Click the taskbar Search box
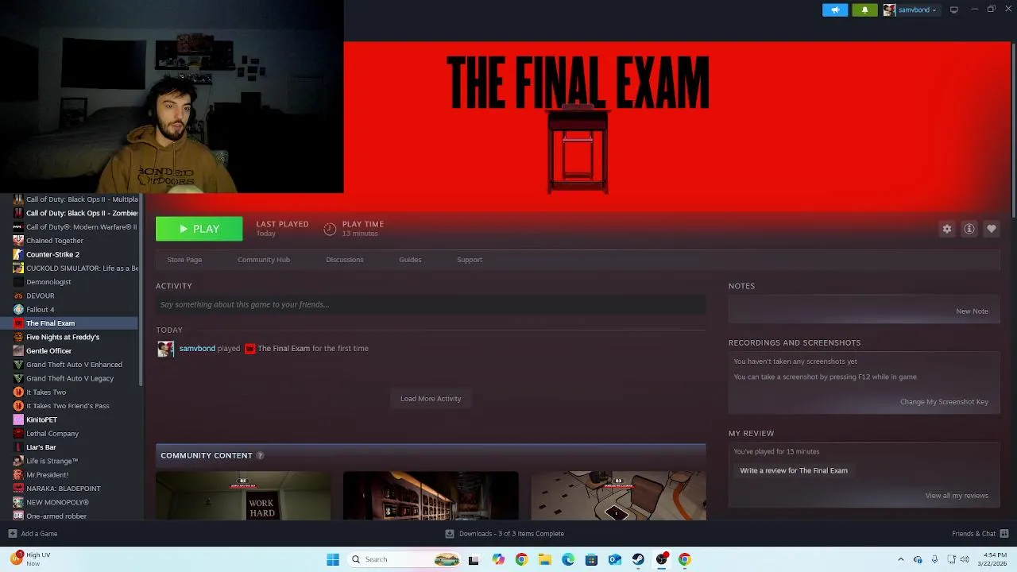 coord(405,559)
